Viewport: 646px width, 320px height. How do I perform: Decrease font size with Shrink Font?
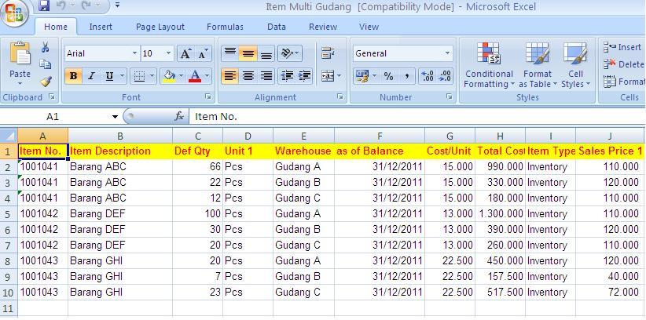(x=203, y=53)
